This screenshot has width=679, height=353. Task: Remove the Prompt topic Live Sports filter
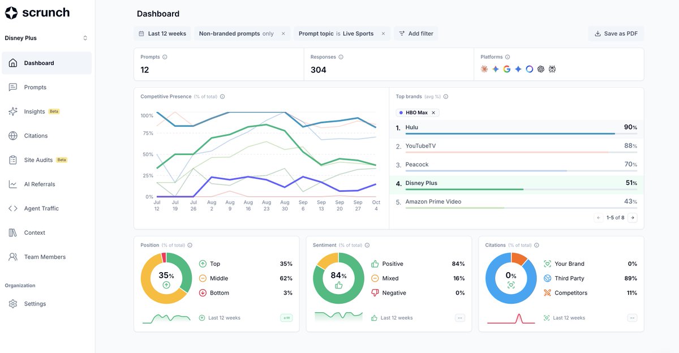(x=383, y=33)
